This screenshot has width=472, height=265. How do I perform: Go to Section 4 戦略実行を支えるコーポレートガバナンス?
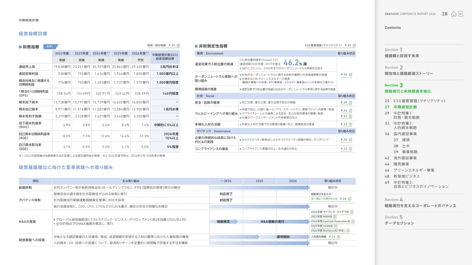point(420,202)
